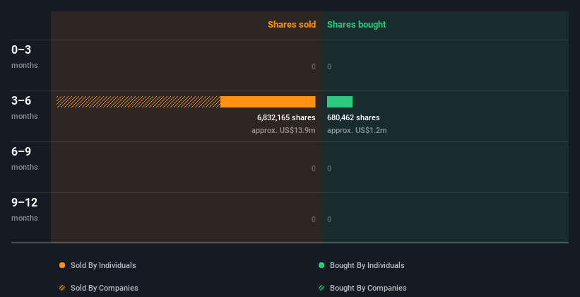The image size is (580, 297).
Task: Select the hatched orange sold-by-companies bar
Action: 138,102
